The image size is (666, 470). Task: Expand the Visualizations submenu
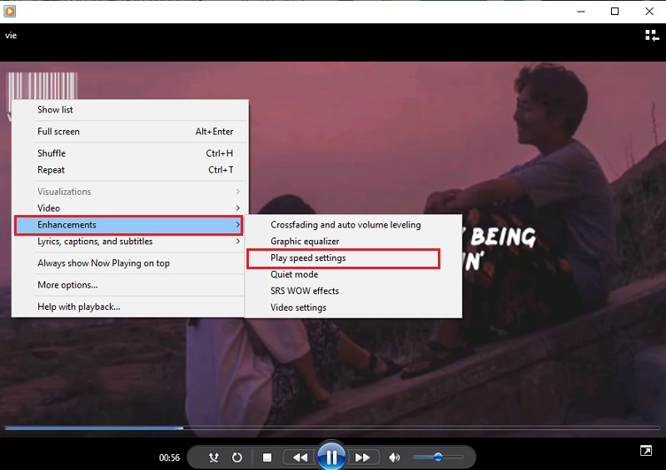coord(130,192)
